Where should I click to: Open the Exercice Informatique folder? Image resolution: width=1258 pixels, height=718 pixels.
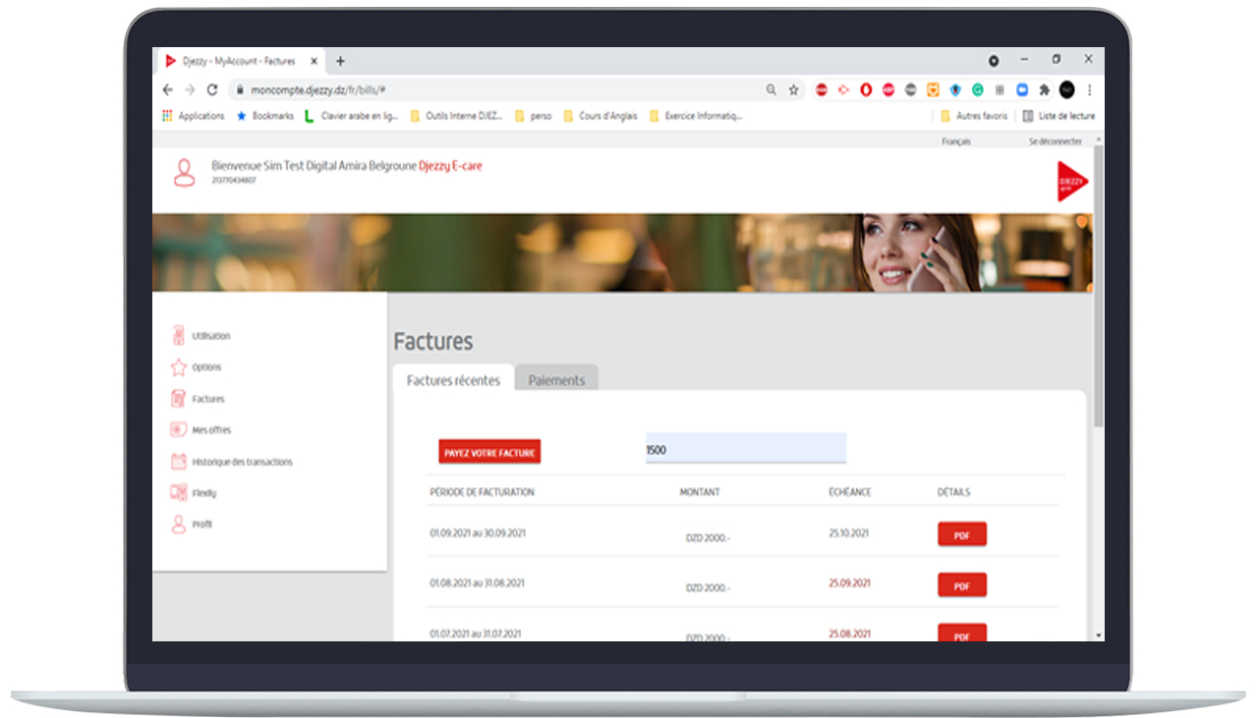pyautogui.click(x=696, y=116)
